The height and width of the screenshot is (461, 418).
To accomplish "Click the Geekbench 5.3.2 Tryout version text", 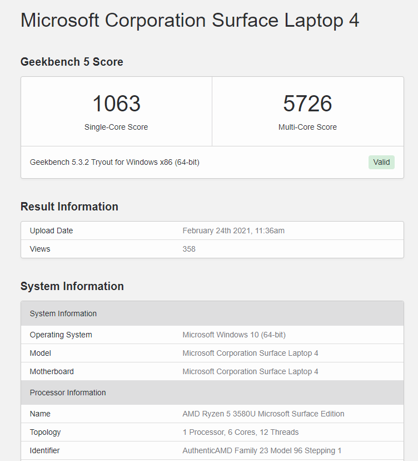I will 115,162.
